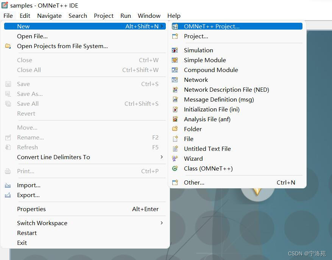Click the Simulation icon in New submenu
The image size is (332, 260).
175,50
